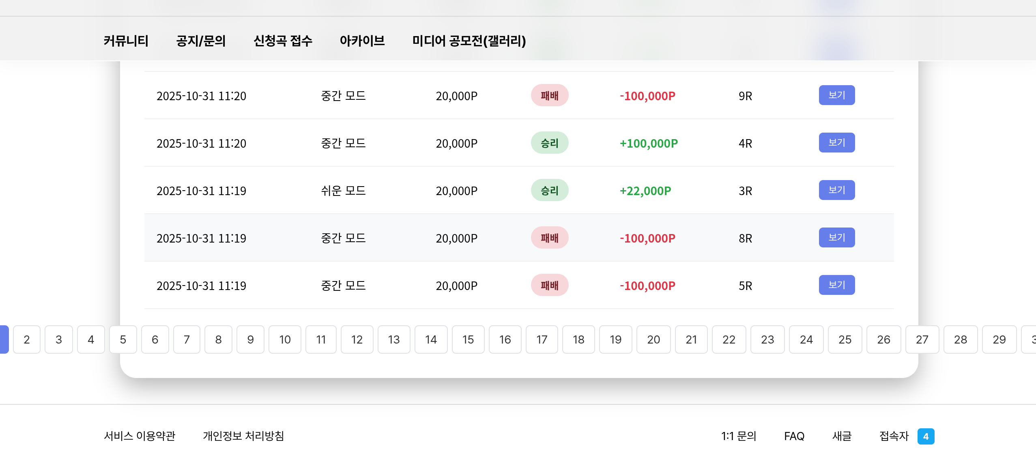Click the 접속자 count badge
Viewport: 1036px width, 464px height.
926,436
